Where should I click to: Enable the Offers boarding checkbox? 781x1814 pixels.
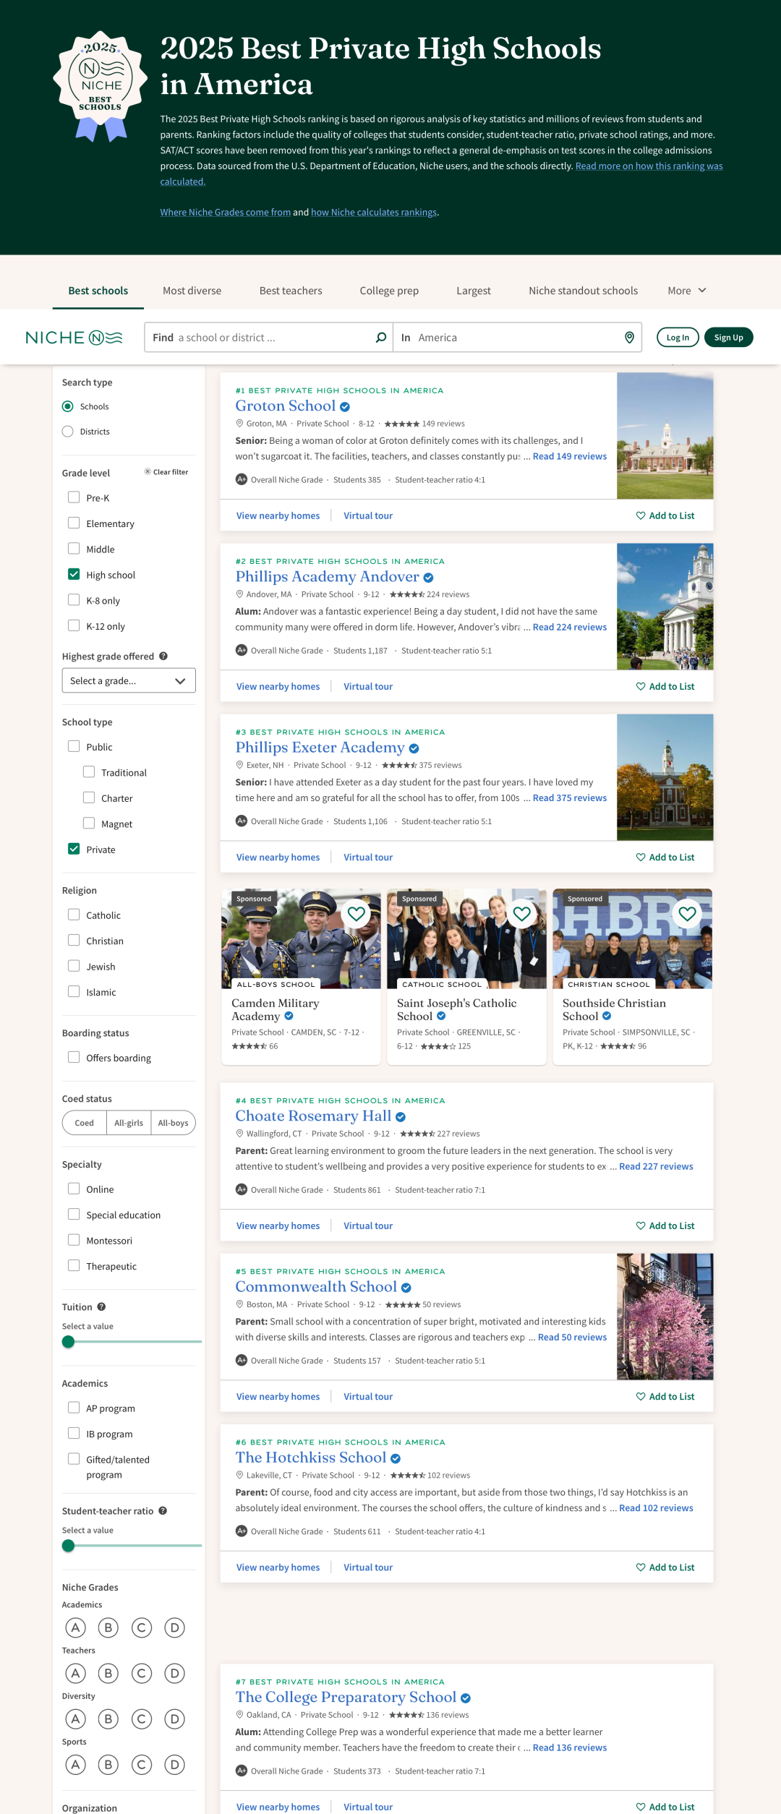(x=74, y=1057)
